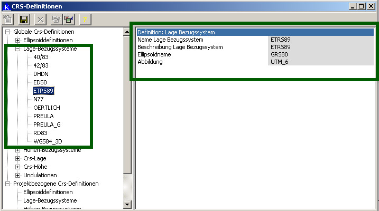Select OERTLICH reference system

point(47,108)
